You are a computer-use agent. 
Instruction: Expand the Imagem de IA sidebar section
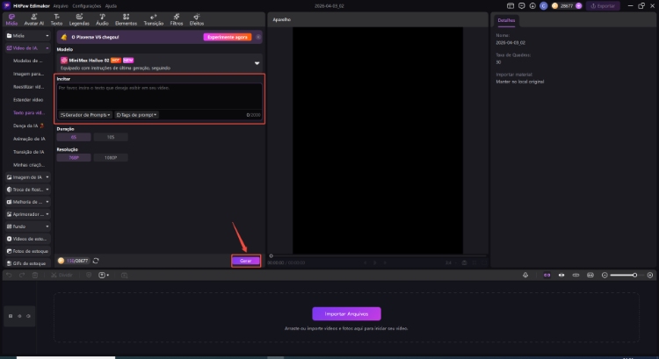coord(25,176)
